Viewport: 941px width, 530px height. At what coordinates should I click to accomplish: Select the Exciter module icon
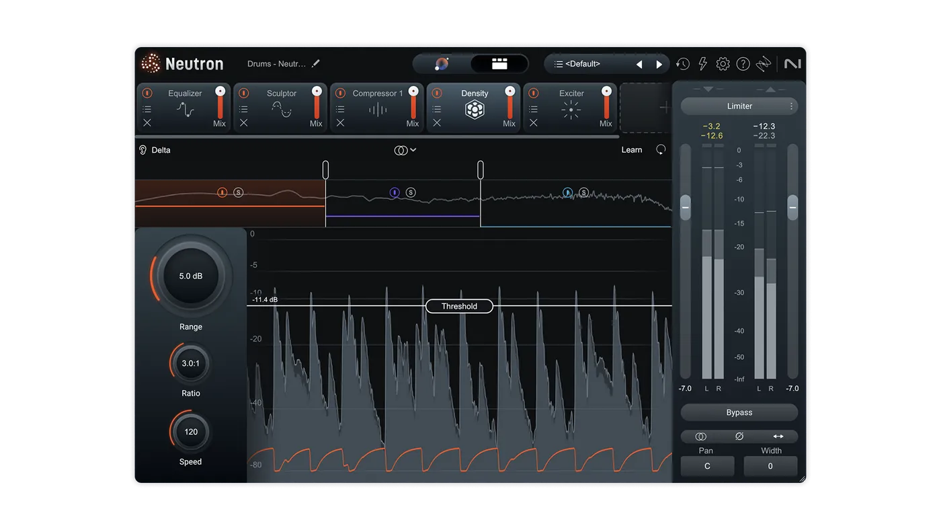click(571, 110)
